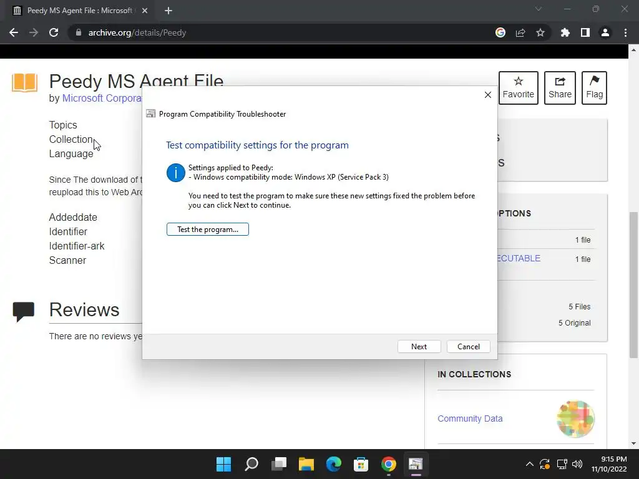Click the Program Compatibility Troubleshooter title icon

[151, 114]
